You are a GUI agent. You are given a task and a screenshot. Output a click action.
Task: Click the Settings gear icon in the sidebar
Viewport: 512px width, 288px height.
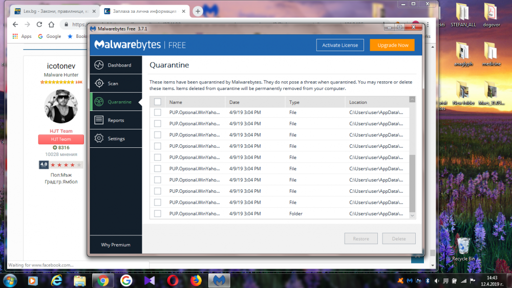click(99, 138)
